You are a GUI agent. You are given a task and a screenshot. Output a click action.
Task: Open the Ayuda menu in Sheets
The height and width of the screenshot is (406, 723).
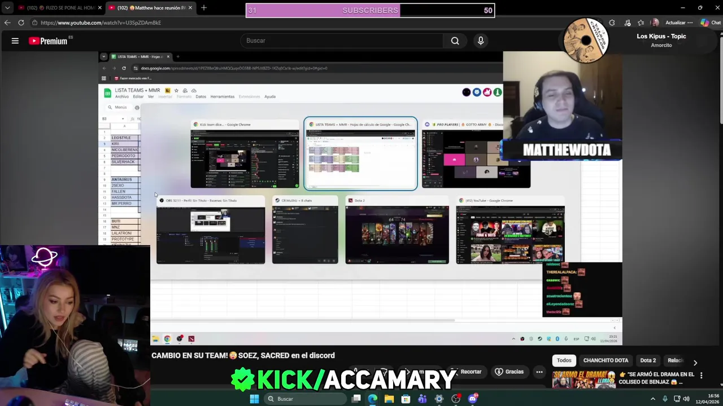pyautogui.click(x=270, y=96)
